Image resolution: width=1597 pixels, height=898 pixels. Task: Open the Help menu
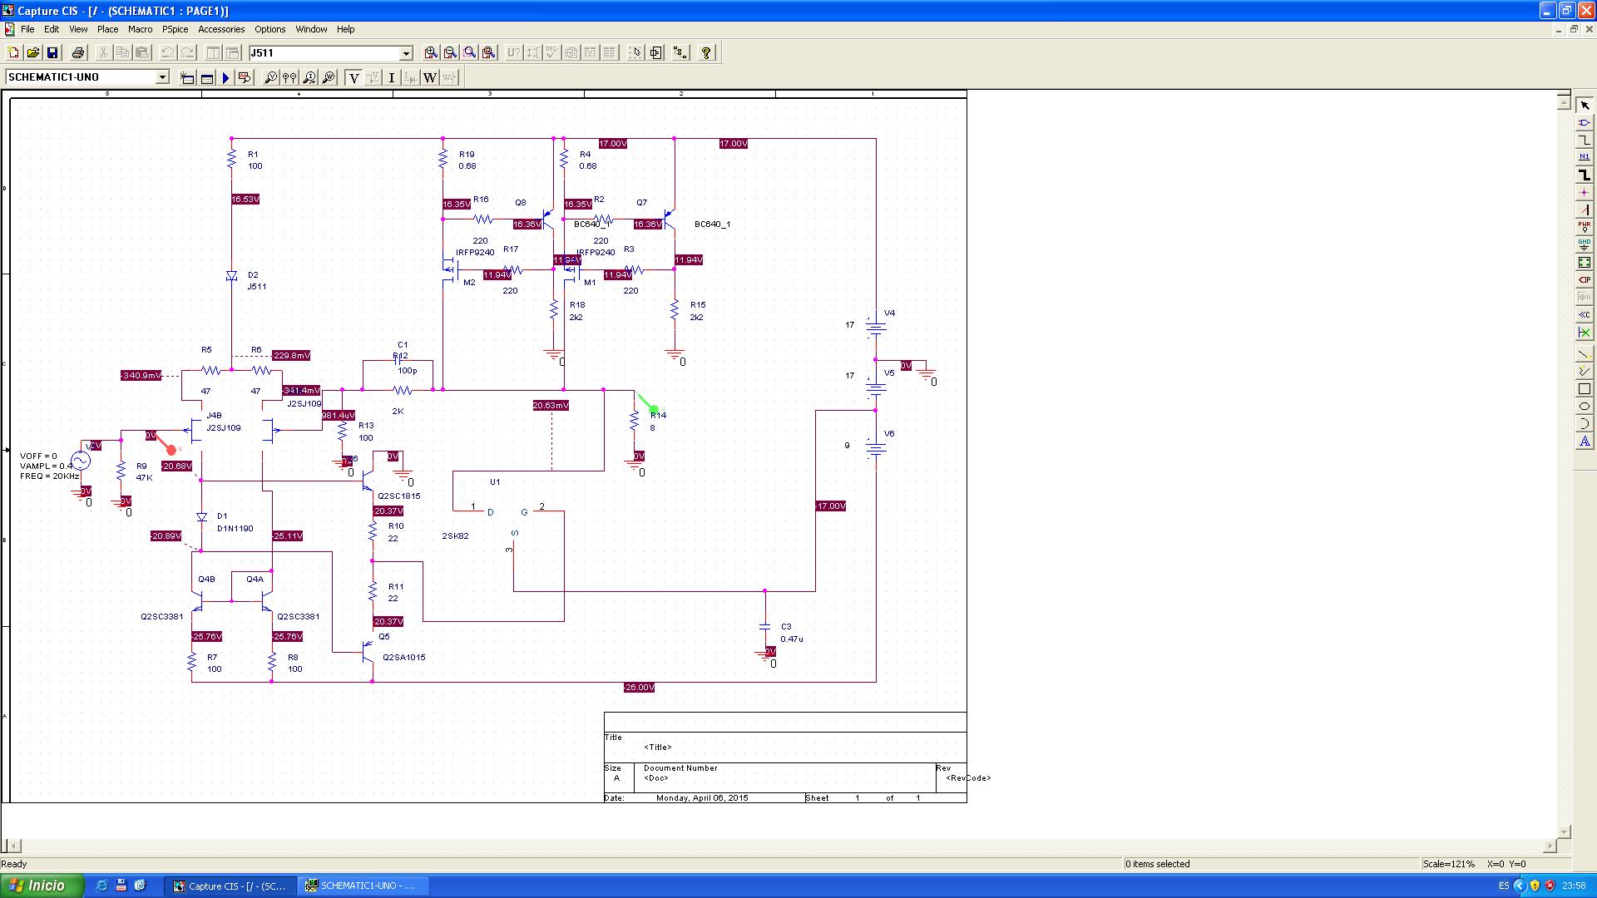pyautogui.click(x=345, y=29)
